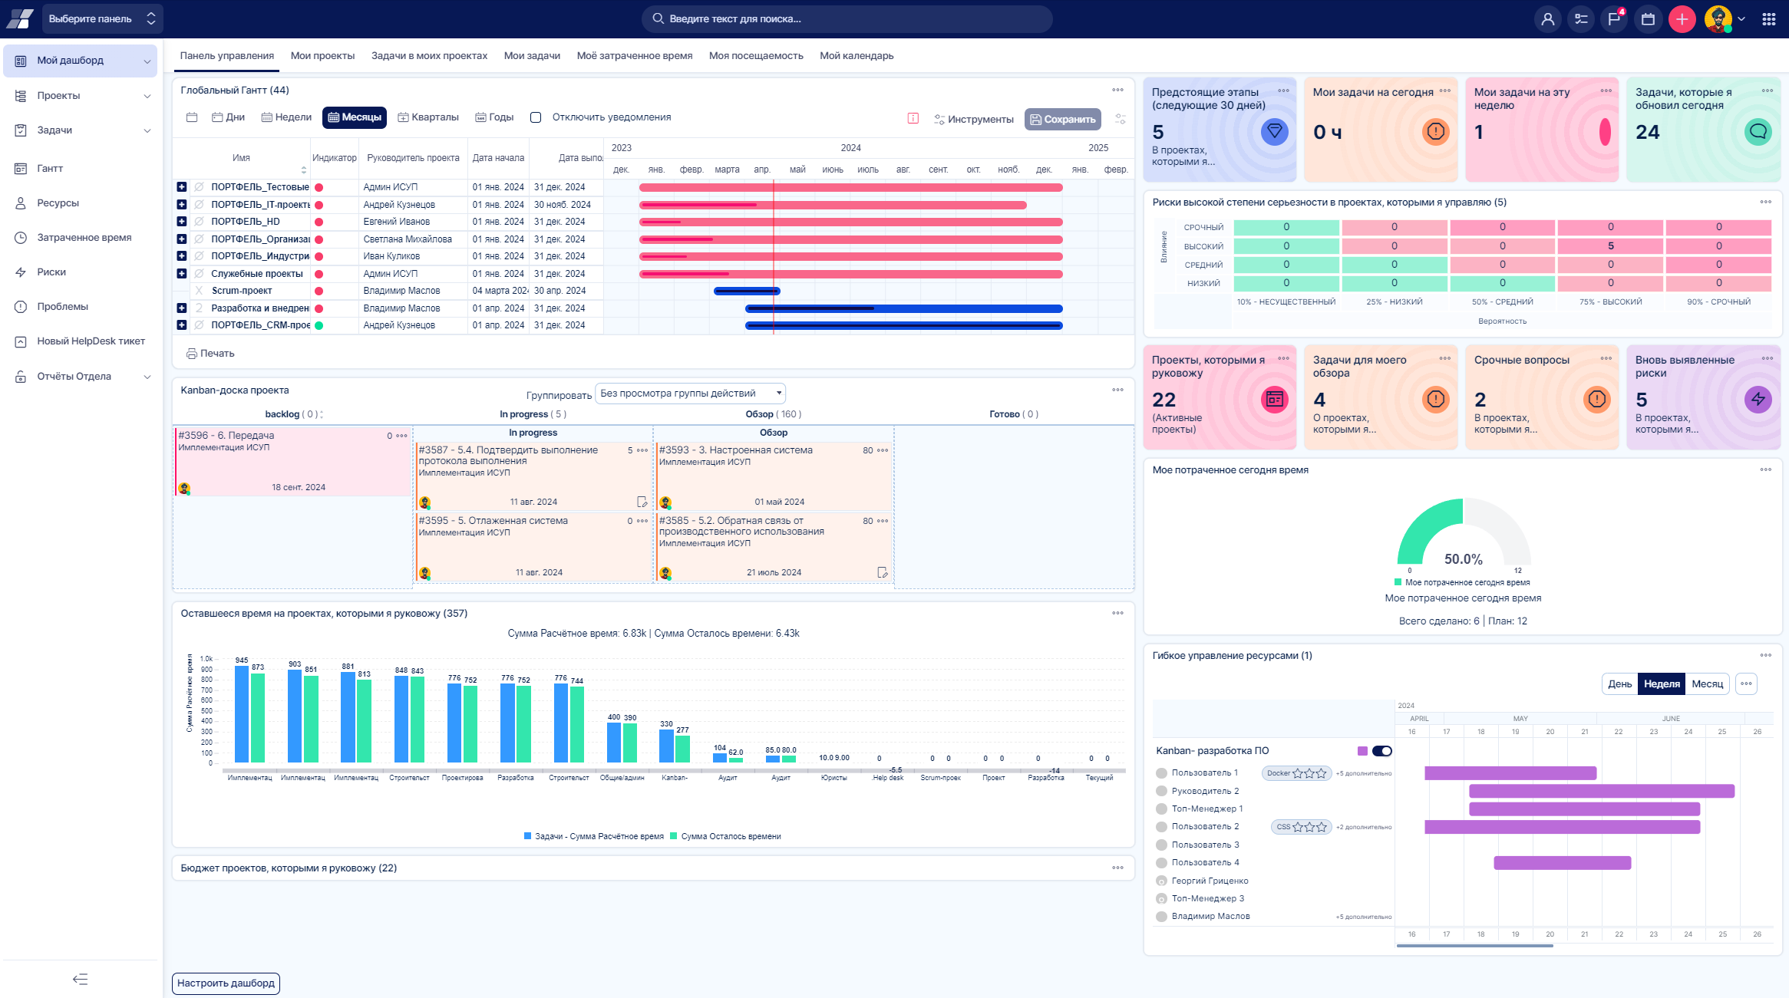Select the Пользователь 1 radio circle
1789x998 pixels.
(1161, 773)
